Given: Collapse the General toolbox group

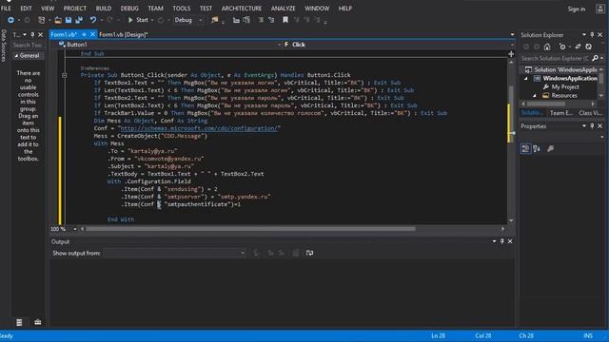Looking at the screenshot, I should pos(17,56).
